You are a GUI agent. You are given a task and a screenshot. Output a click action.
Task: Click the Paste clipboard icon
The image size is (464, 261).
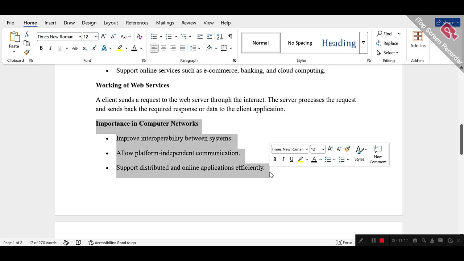point(14,37)
